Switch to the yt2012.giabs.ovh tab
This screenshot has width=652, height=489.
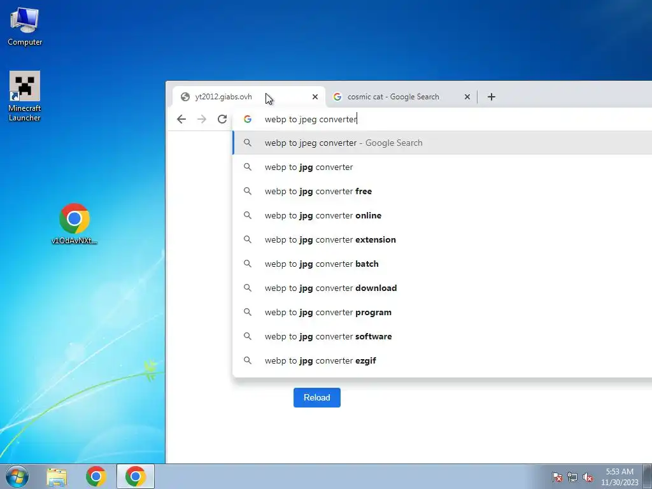[249, 97]
